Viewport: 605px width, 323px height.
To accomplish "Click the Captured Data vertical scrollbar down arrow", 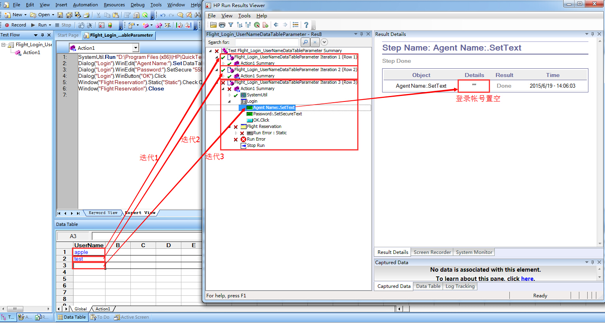I will [599, 277].
